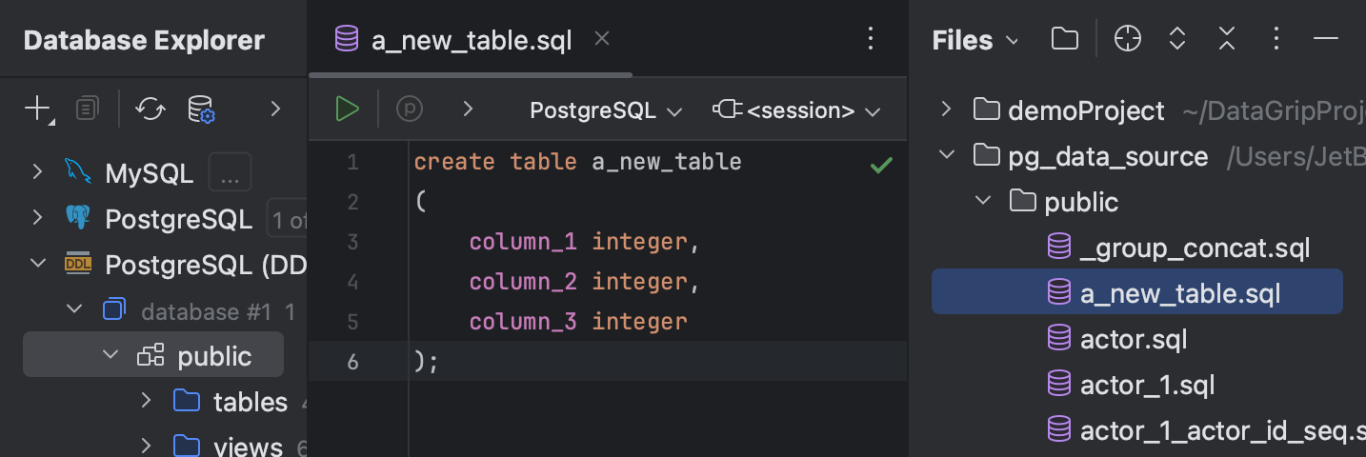Open the PostgreSQL dialect dropdown
The height and width of the screenshot is (457, 1366).
click(606, 110)
